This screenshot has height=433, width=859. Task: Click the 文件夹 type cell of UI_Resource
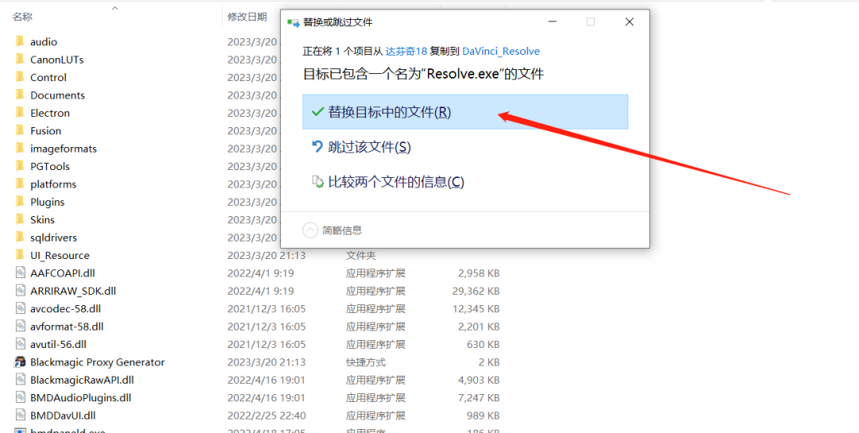coord(360,255)
